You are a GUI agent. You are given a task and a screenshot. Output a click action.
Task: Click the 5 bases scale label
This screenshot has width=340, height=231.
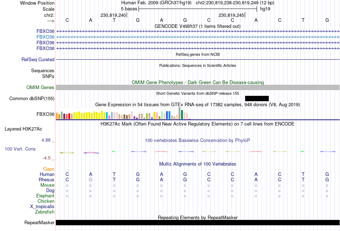129,9
